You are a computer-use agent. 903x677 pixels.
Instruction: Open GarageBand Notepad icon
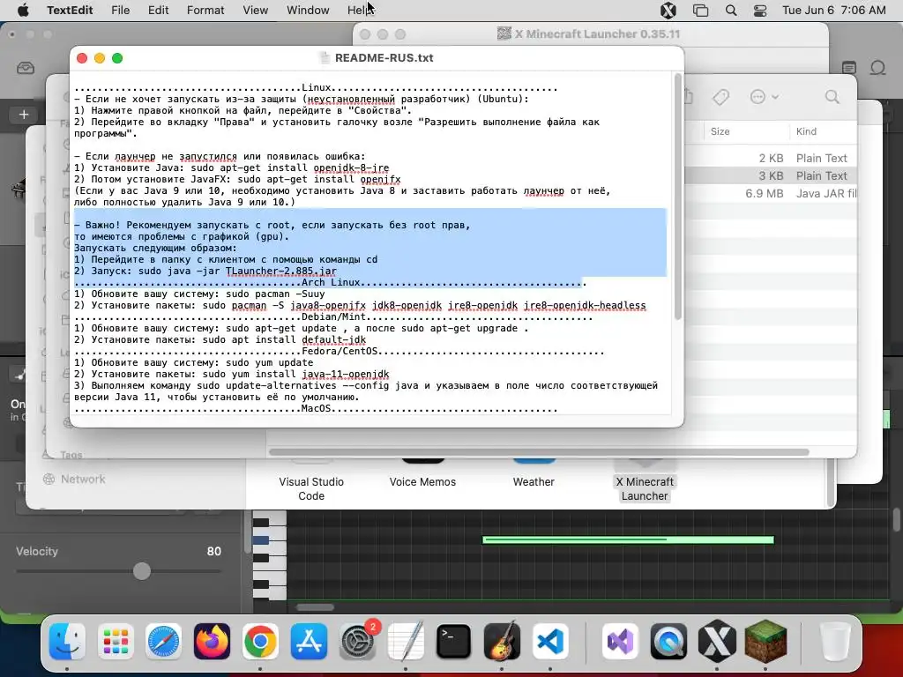pyautogui.click(x=849, y=68)
